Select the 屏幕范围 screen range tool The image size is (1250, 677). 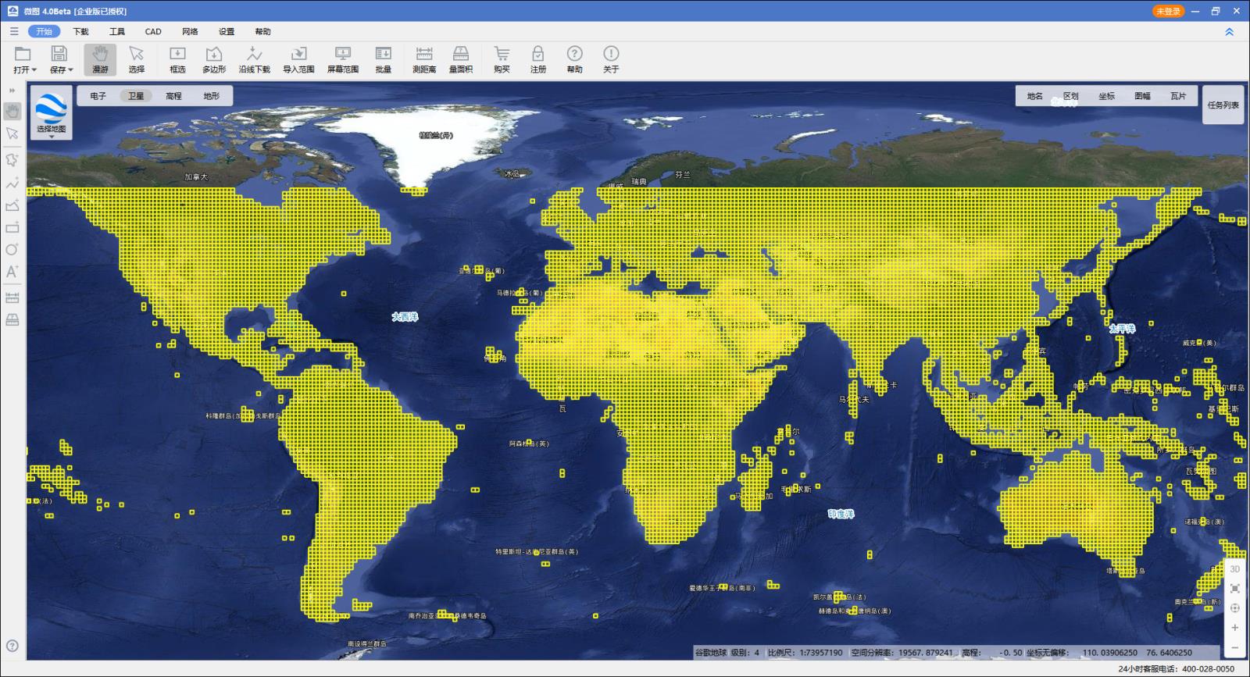point(342,59)
